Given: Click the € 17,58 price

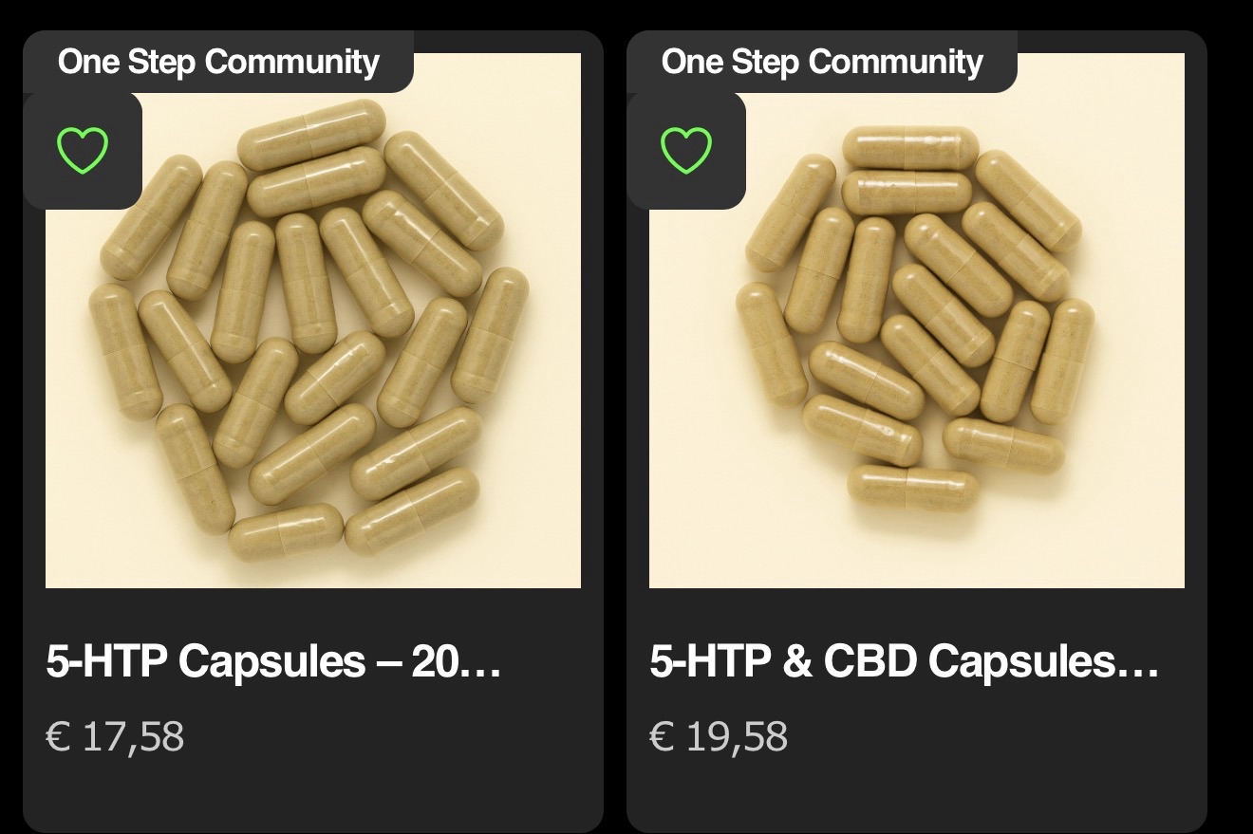Looking at the screenshot, I should (115, 736).
